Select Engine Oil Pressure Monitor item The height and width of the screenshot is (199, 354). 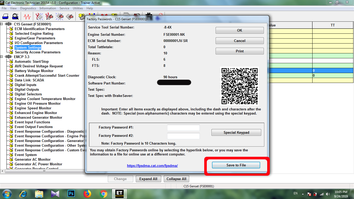coord(38,103)
